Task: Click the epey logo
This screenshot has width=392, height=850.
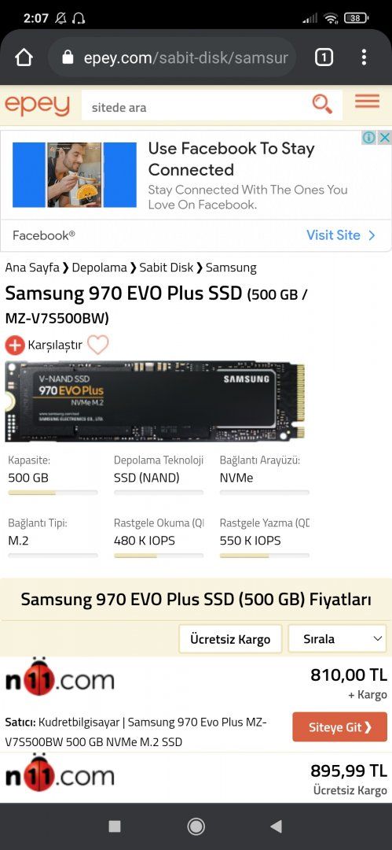Action: [x=38, y=105]
